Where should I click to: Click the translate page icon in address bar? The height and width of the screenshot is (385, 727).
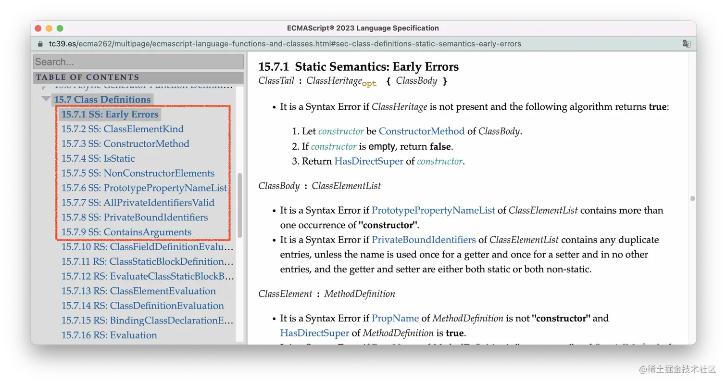(x=687, y=43)
